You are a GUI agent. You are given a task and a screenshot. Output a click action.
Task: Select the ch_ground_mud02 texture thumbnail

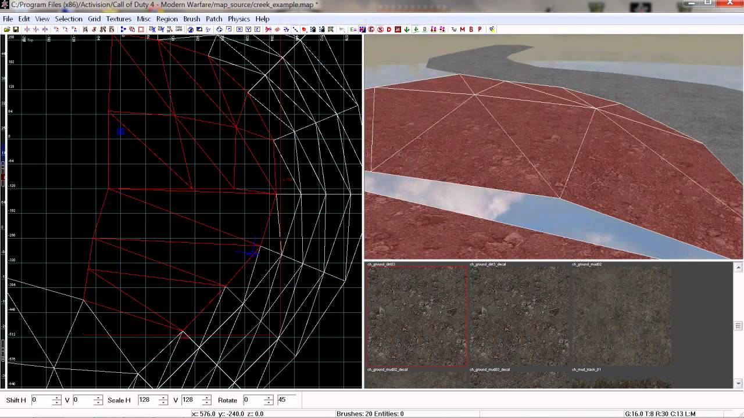[x=621, y=316]
